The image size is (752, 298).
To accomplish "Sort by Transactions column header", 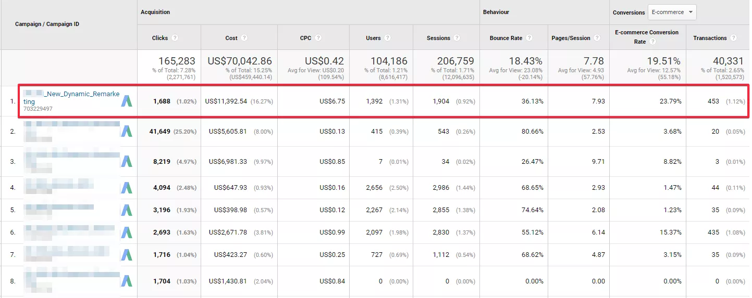I will [710, 38].
